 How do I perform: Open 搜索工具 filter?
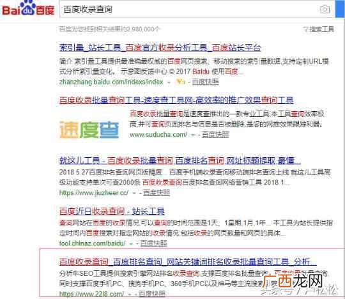tap(319, 29)
